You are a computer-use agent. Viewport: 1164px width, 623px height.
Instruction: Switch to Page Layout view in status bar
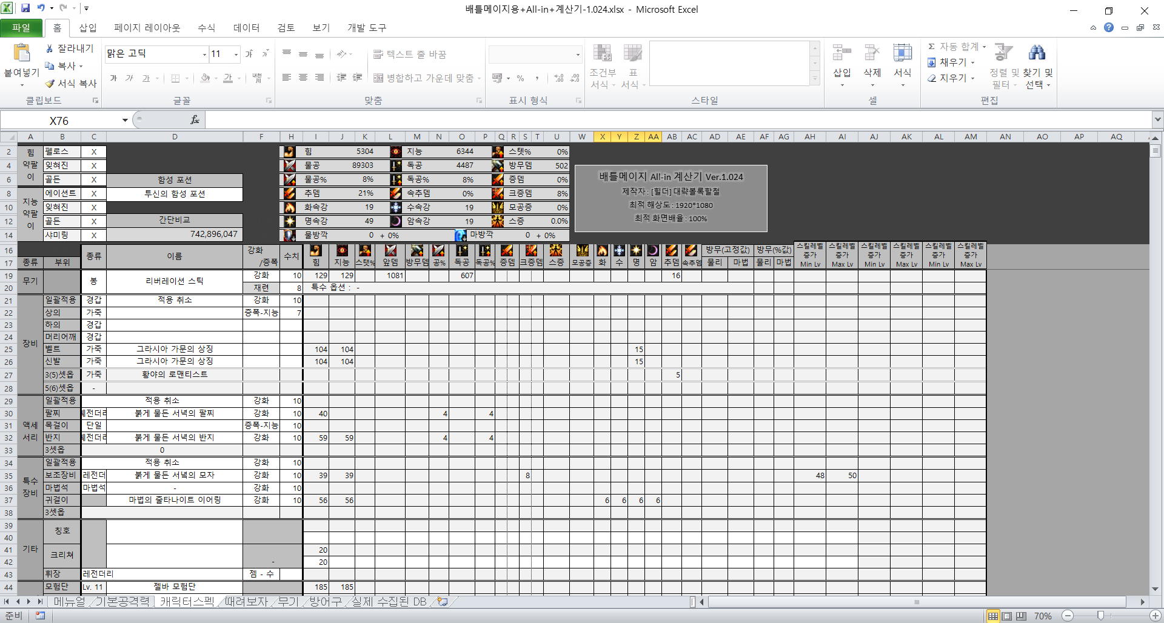coord(1007,616)
